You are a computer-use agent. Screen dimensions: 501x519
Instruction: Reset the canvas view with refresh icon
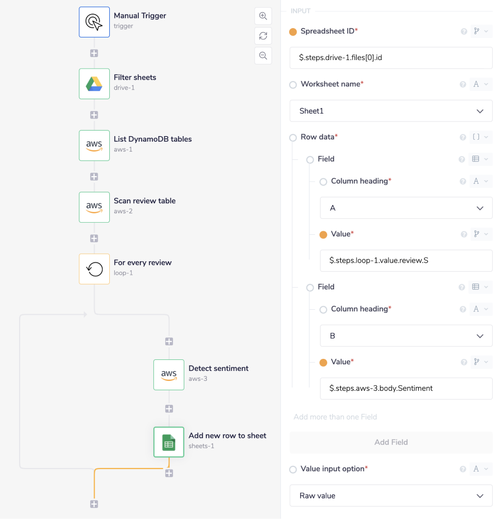[x=263, y=36]
